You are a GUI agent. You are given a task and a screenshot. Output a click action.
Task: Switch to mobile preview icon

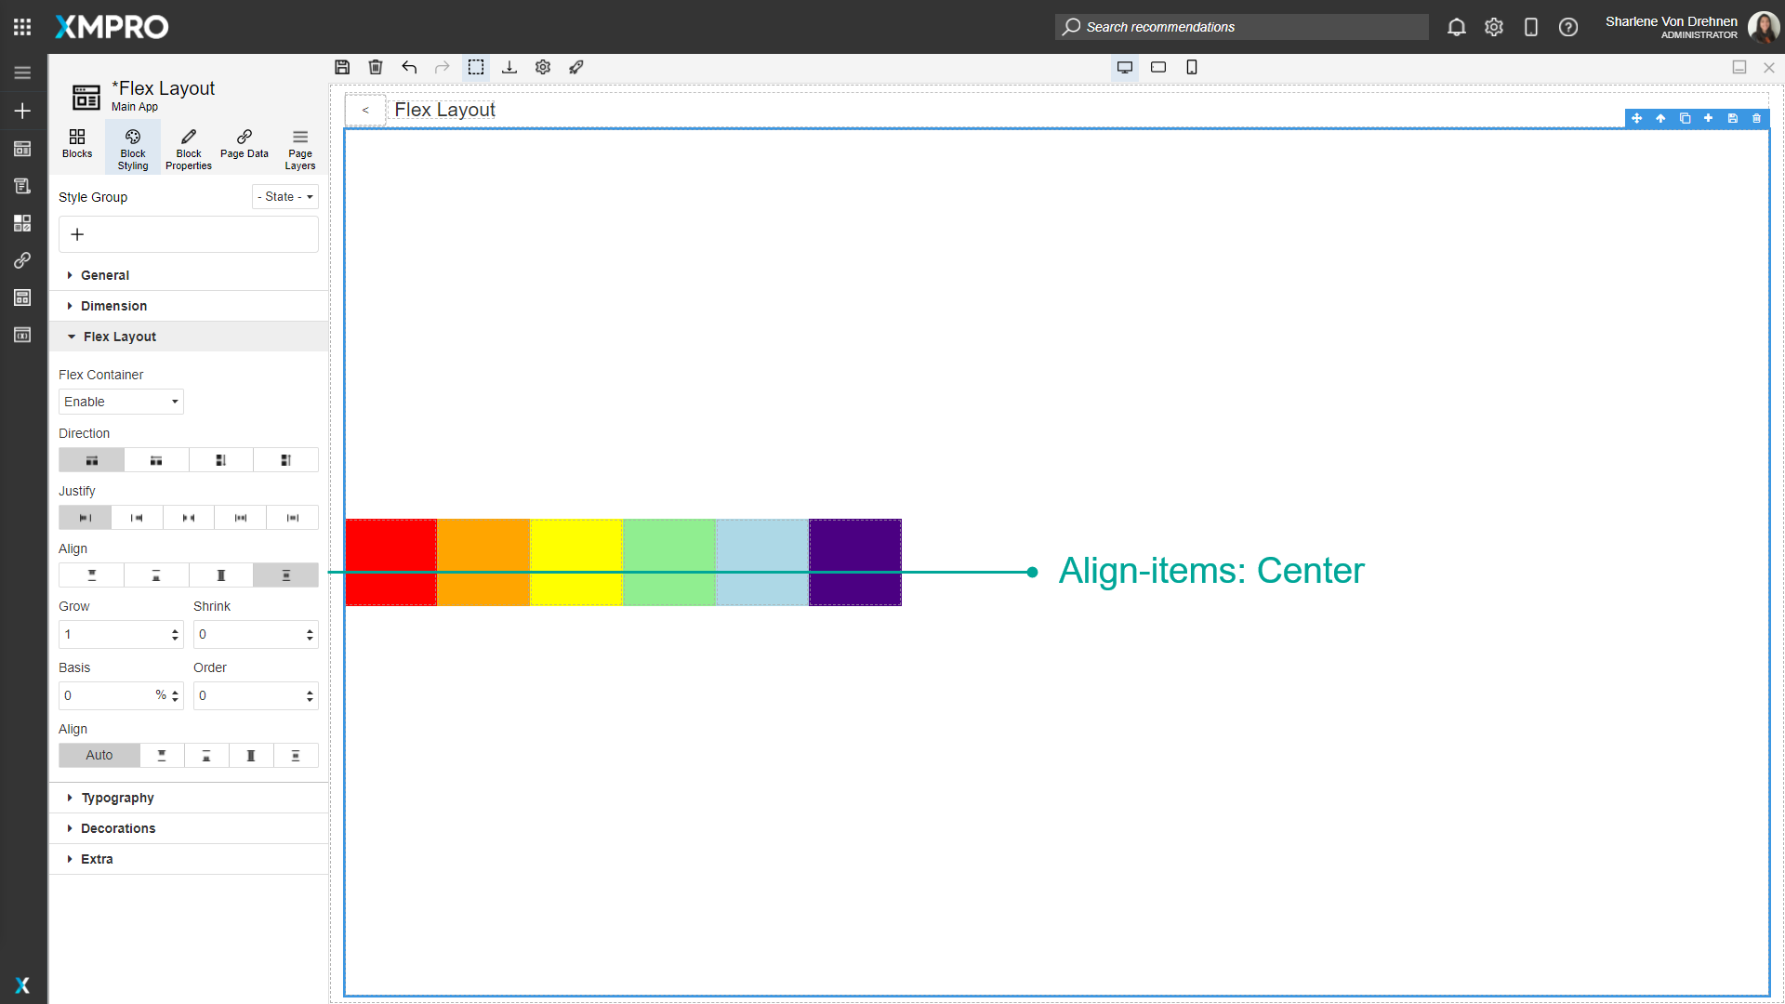coord(1192,67)
